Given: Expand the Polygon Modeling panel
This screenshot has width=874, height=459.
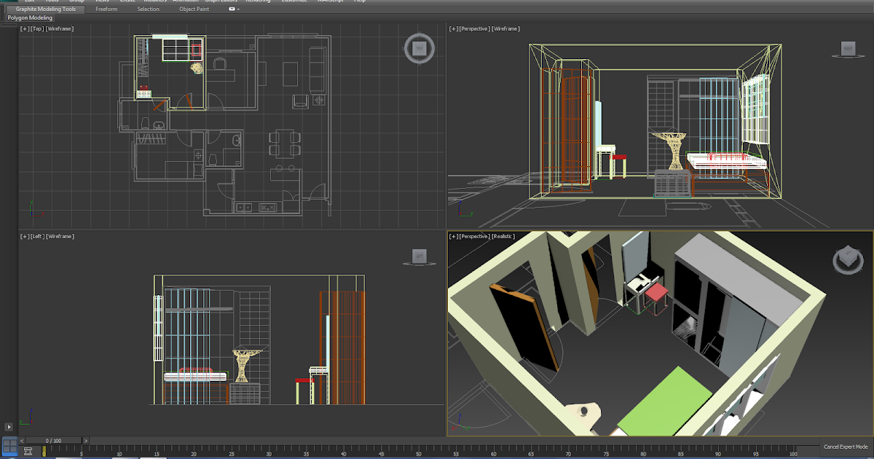Looking at the screenshot, I should click(x=30, y=17).
